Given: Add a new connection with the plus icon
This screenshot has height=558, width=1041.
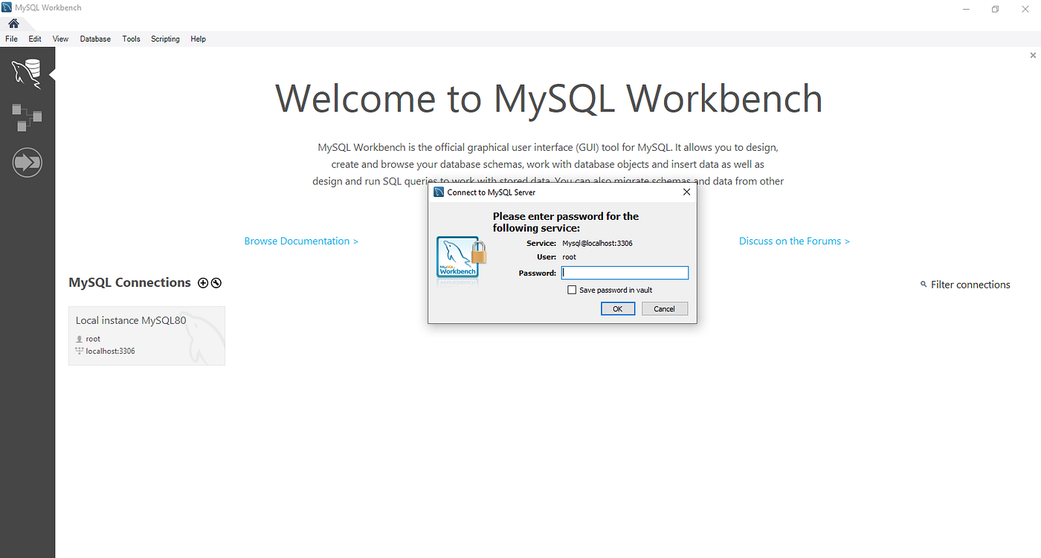Looking at the screenshot, I should [x=202, y=282].
